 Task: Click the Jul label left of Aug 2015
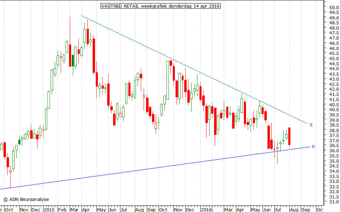coord(124,210)
